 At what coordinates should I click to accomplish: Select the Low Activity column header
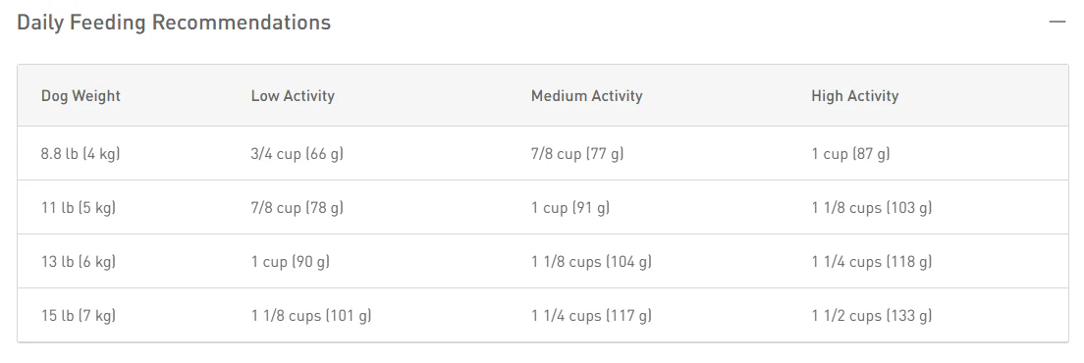[x=293, y=96]
